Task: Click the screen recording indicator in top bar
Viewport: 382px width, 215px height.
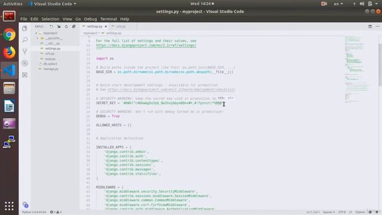Action: [324, 4]
